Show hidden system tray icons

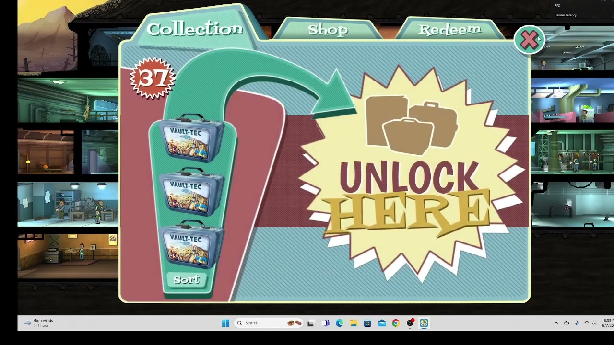(556, 323)
